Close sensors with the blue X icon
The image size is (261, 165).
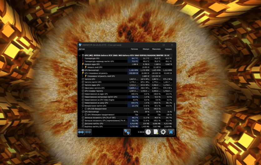point(171,132)
